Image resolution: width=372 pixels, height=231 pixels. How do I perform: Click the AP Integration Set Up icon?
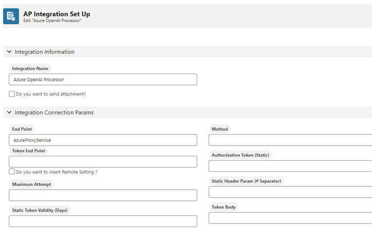coord(11,16)
